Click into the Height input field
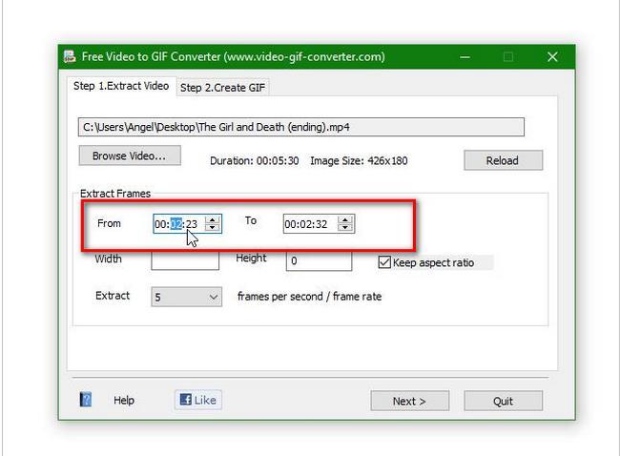The image size is (620, 456). (x=319, y=260)
